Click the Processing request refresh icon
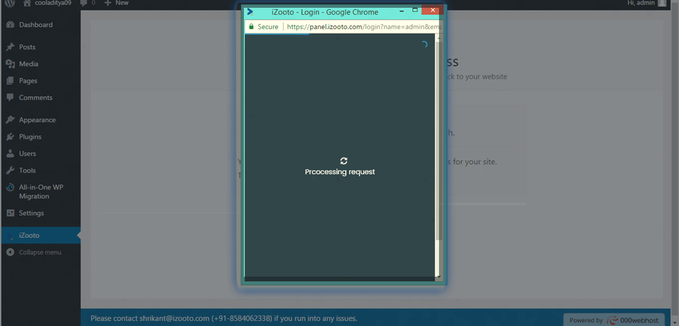 pos(344,161)
